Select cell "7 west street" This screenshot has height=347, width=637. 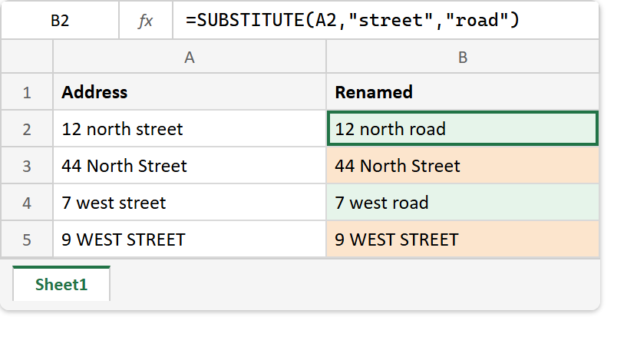(x=190, y=203)
